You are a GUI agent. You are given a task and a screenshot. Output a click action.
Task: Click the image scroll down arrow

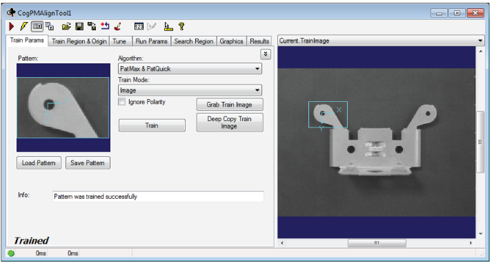click(x=480, y=233)
